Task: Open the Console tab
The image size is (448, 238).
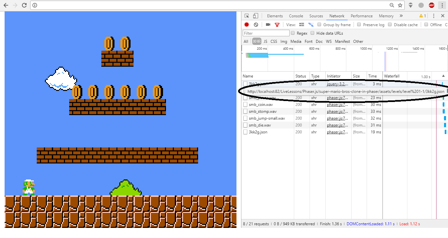Action: pos(296,16)
